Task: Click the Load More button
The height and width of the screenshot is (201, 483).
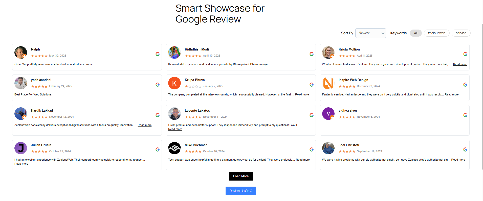Action: pyautogui.click(x=241, y=176)
